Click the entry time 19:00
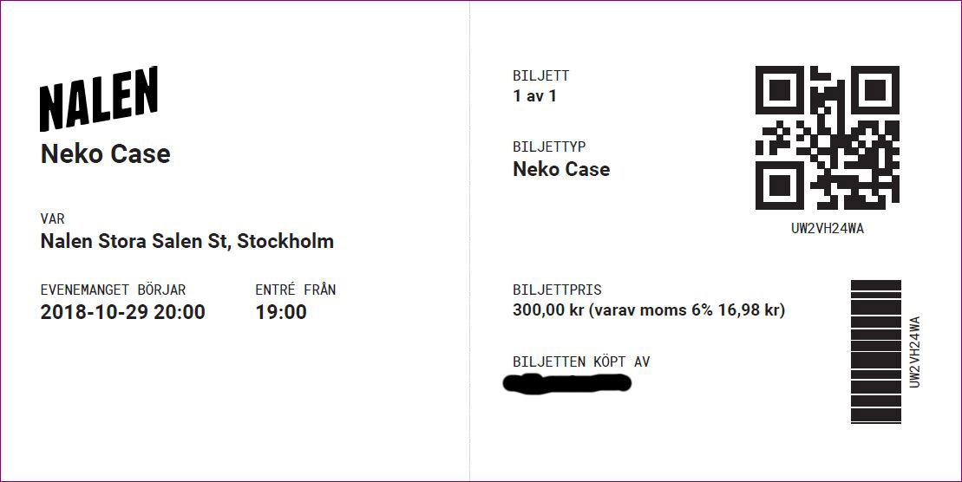The width and height of the screenshot is (962, 482). pyautogui.click(x=281, y=312)
